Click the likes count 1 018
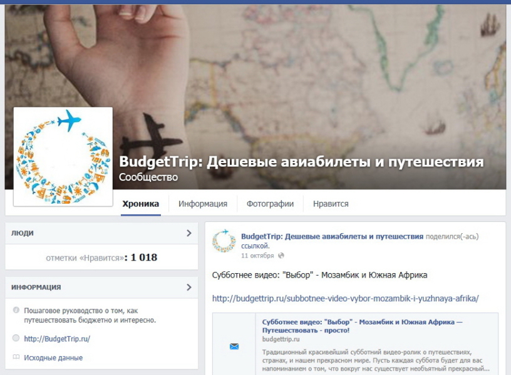This screenshot has width=511, height=375. point(144,257)
